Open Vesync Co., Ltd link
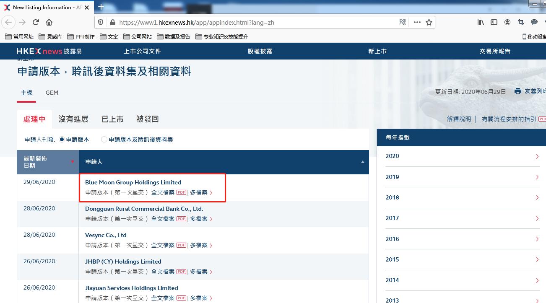Viewport: 546px width, 303px height. click(x=106, y=235)
